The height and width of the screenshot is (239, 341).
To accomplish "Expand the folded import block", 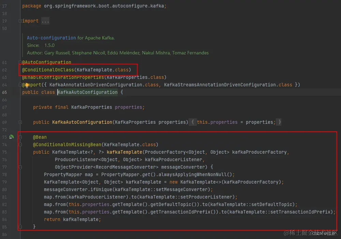I will click(x=20, y=21).
